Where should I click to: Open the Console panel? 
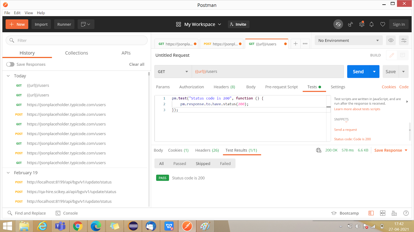[67, 213]
